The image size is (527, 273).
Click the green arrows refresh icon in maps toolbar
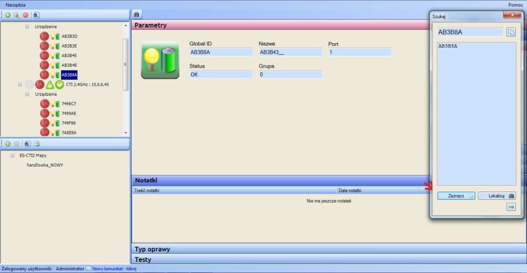pyautogui.click(x=37, y=144)
